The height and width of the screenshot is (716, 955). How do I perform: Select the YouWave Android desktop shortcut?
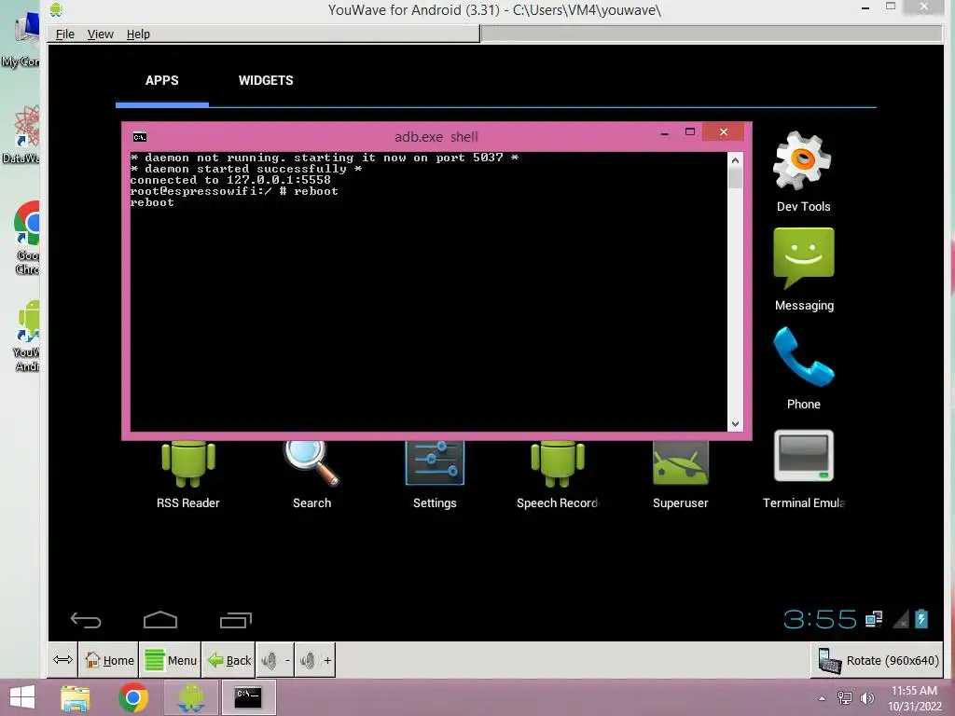(x=27, y=336)
